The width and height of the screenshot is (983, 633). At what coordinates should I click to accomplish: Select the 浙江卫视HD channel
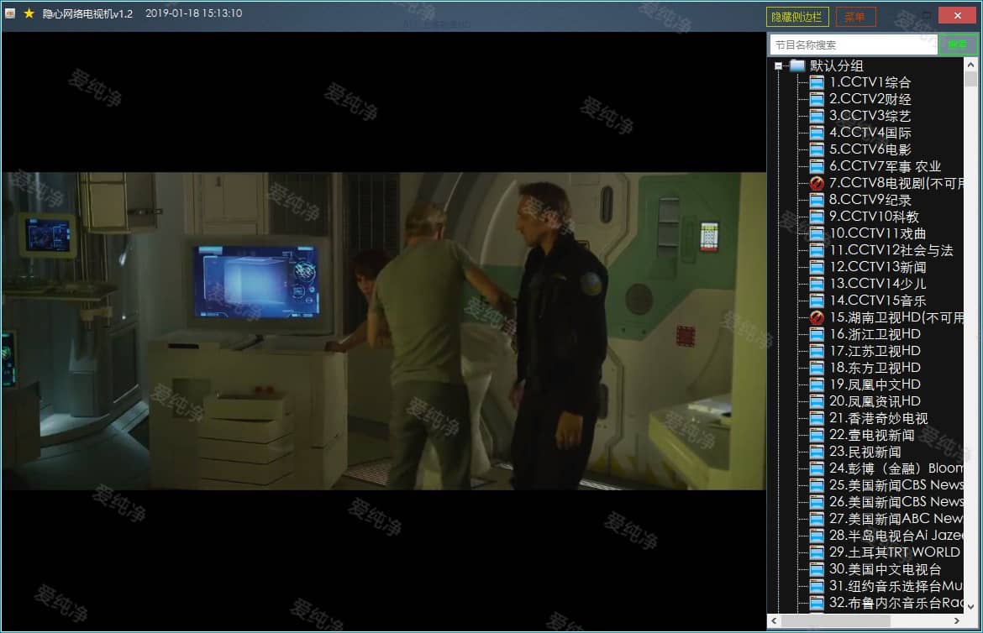pos(874,334)
